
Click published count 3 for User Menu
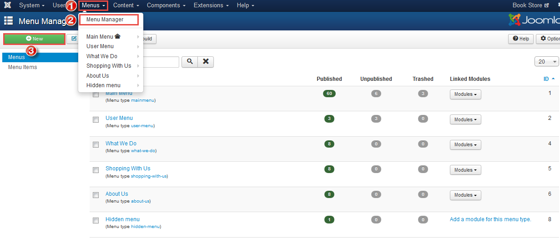point(329,119)
